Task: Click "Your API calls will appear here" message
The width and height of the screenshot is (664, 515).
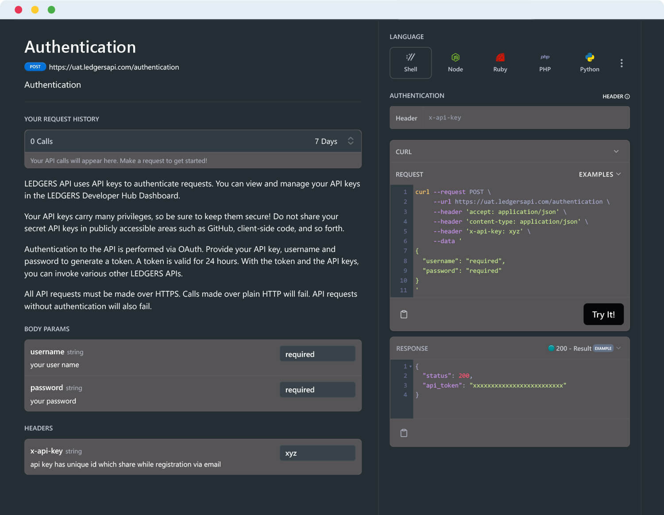Action: tap(119, 161)
